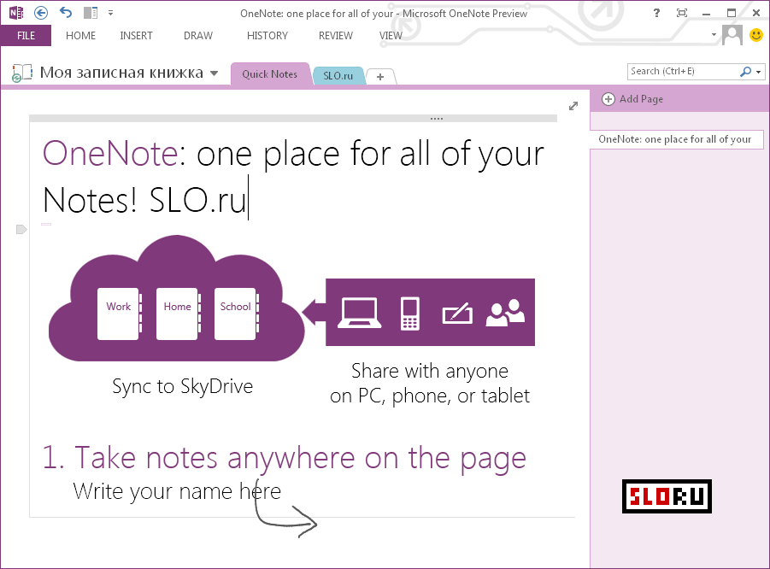Screen dimensions: 770x569
Task: Click the "Share with anyone" caption line
Action: (430, 371)
